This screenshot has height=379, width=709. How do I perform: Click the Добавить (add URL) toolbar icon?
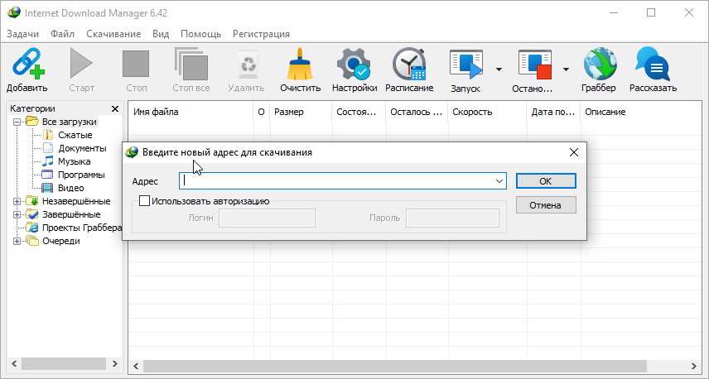pos(28,65)
